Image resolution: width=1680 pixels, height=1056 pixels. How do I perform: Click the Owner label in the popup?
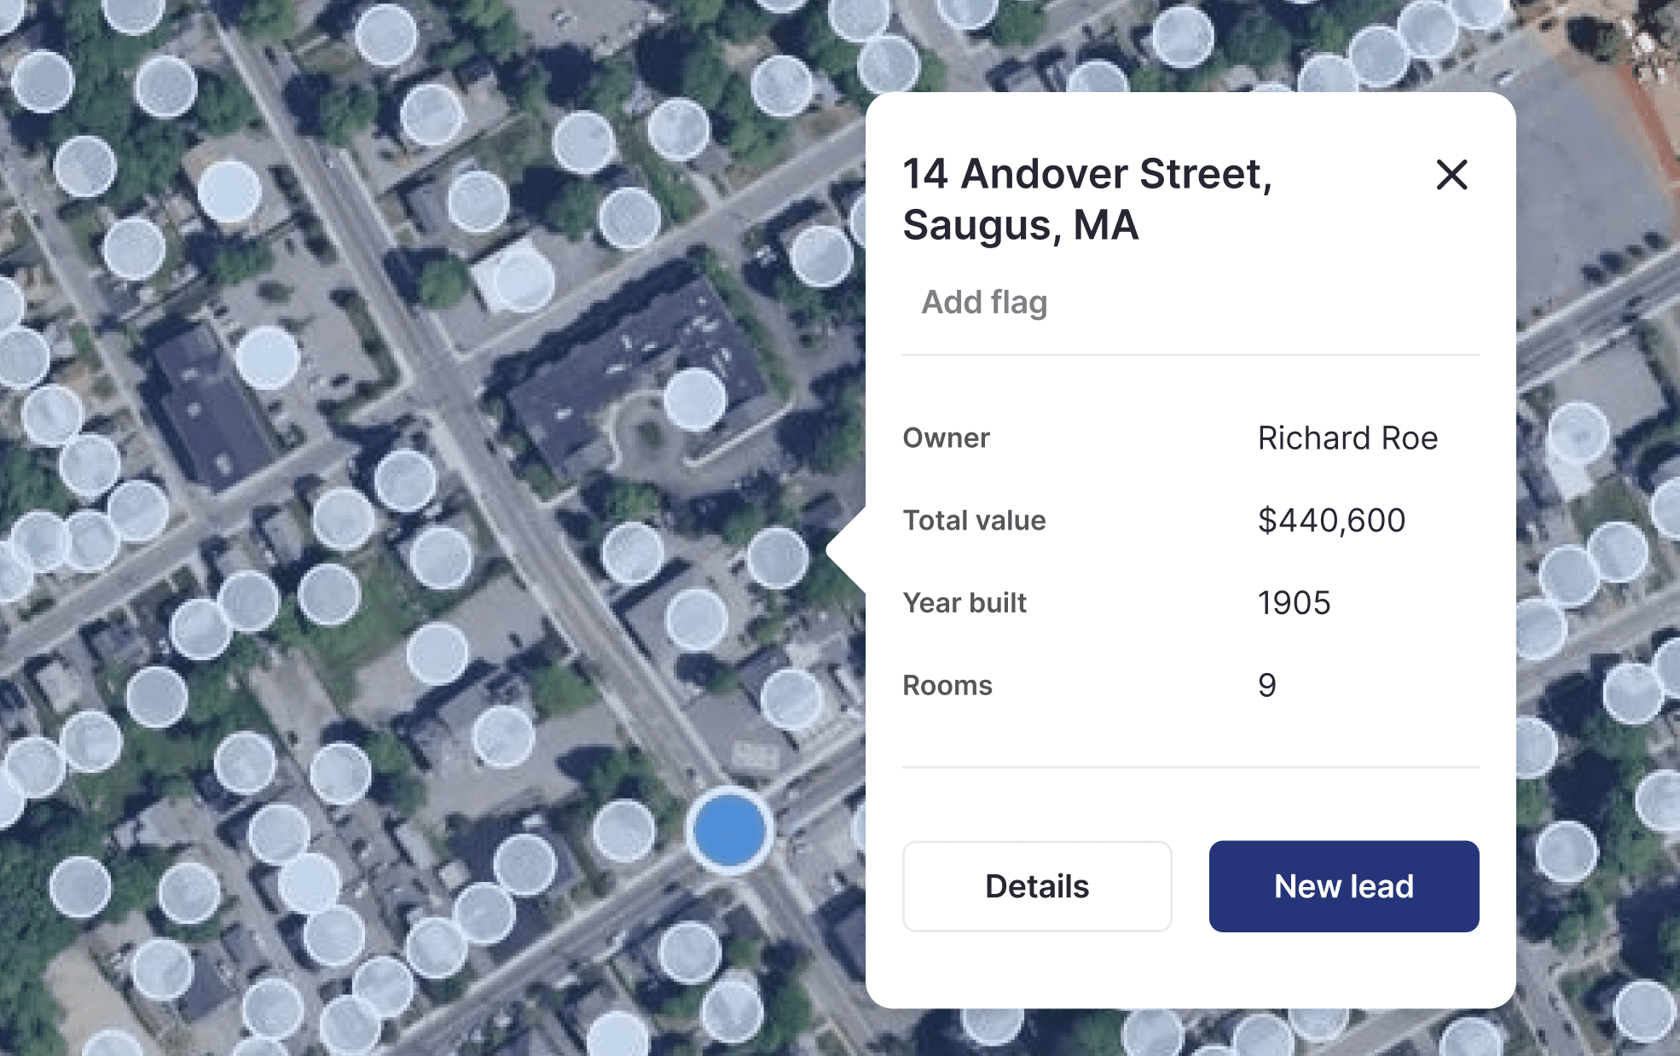(x=946, y=438)
